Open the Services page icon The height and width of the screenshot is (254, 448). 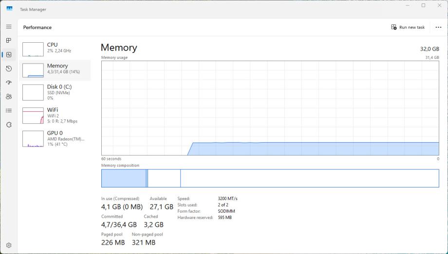click(9, 125)
